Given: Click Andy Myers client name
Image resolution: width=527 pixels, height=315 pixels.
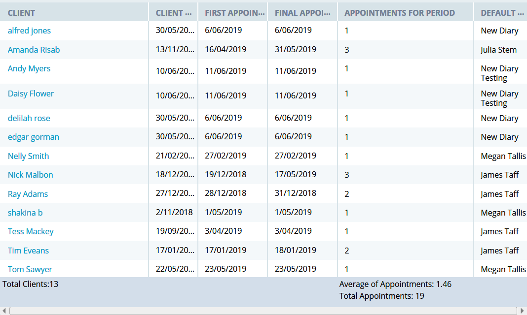Looking at the screenshot, I should (x=29, y=68).
